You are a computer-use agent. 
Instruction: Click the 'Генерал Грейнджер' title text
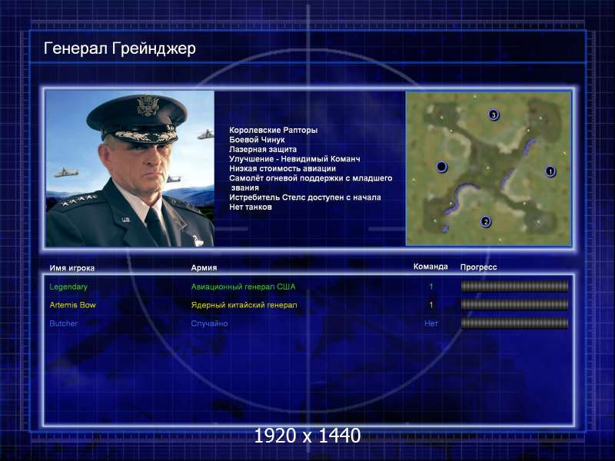point(120,49)
